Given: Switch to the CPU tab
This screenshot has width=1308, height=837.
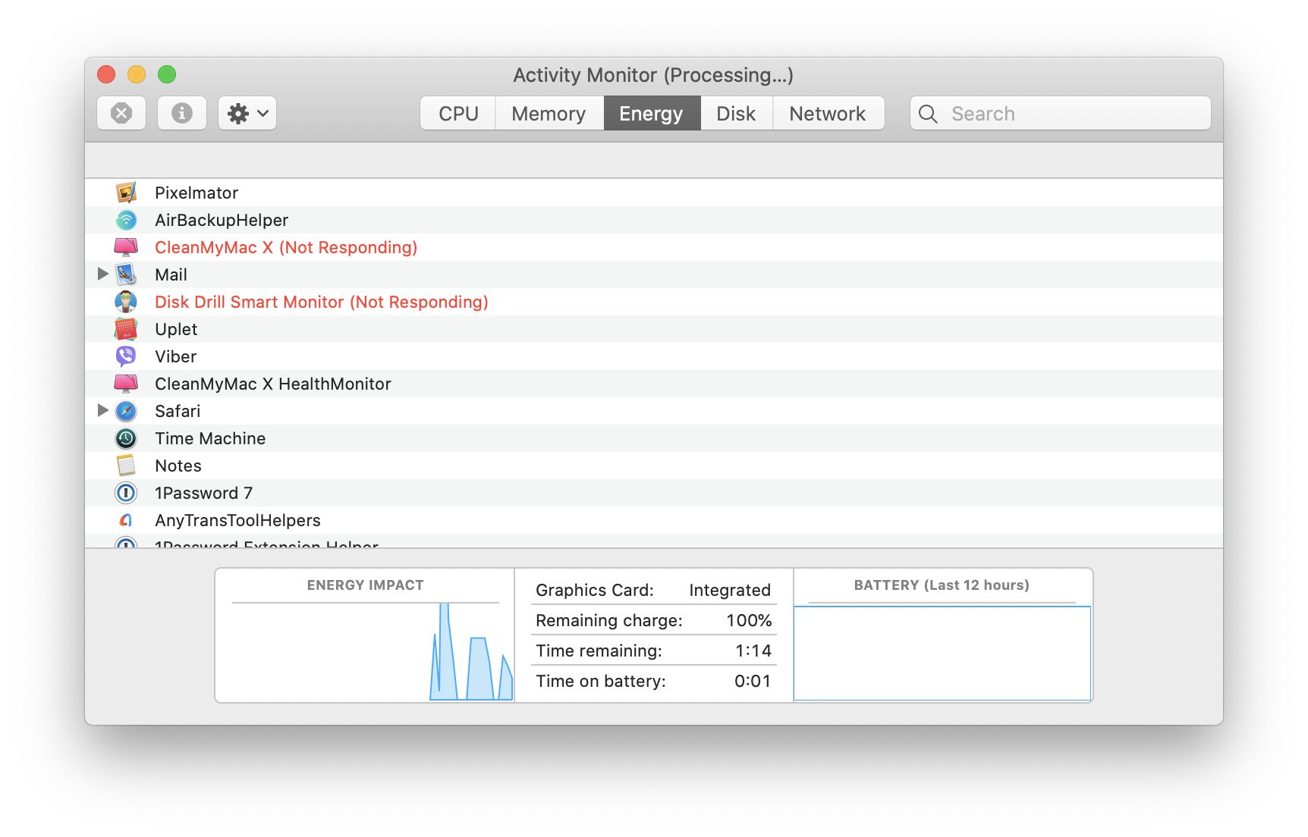Looking at the screenshot, I should click(x=458, y=113).
